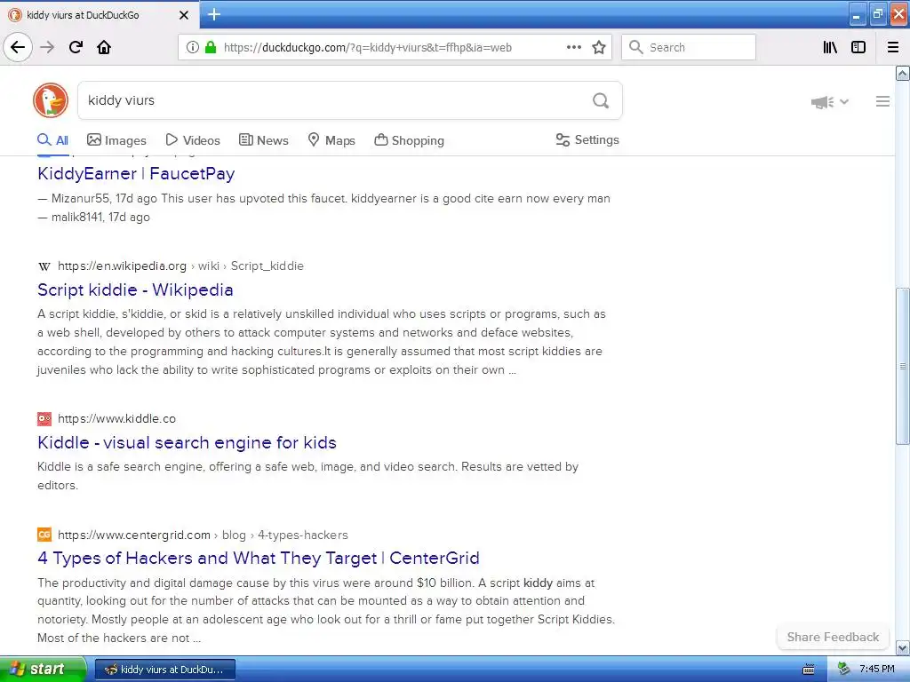The height and width of the screenshot is (682, 910).
Task: Click the Kiddle safe search description text
Action: click(x=308, y=476)
